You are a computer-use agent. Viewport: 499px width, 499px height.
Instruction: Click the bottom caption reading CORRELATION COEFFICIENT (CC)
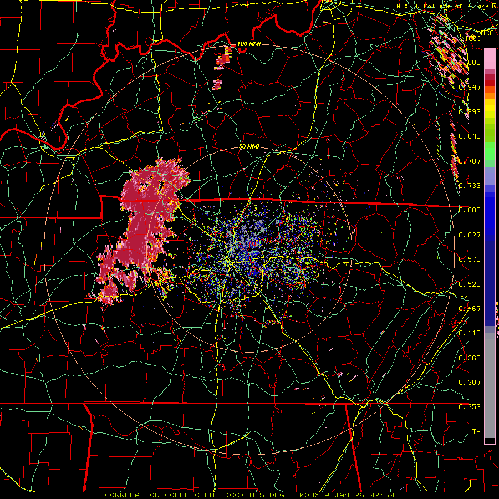(x=175, y=495)
